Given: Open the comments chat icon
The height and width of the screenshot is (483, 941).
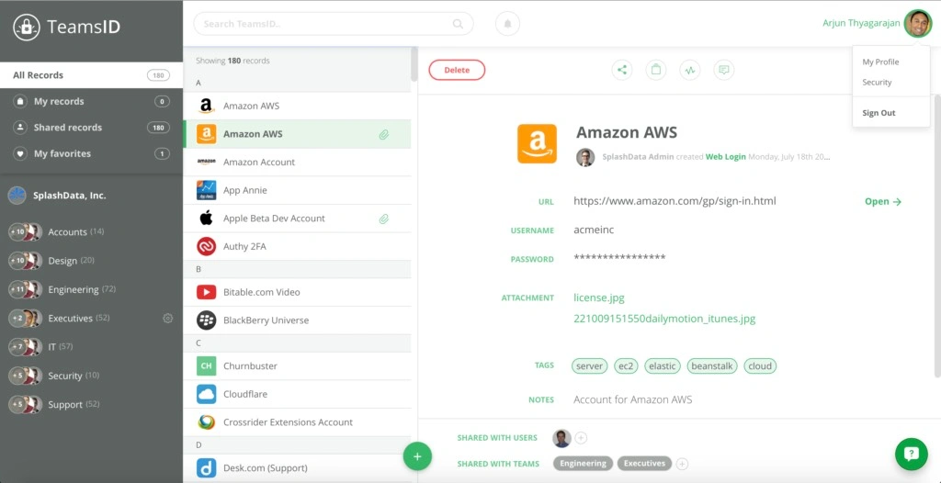Looking at the screenshot, I should (x=724, y=70).
